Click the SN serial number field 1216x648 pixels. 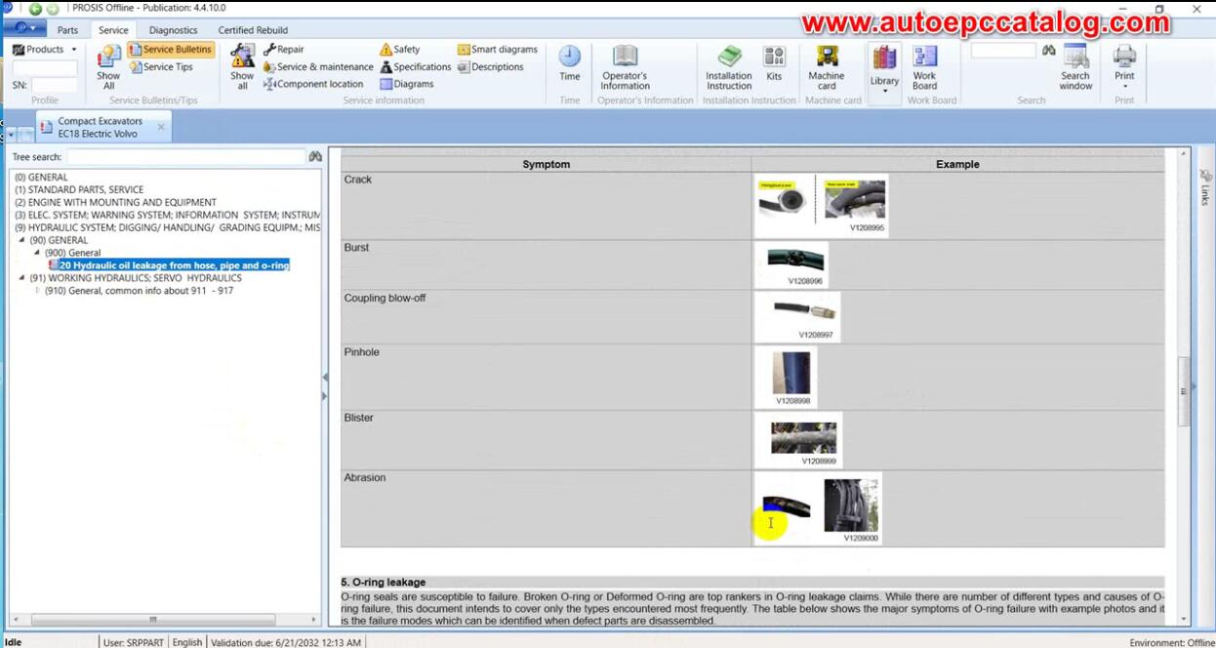pyautogui.click(x=54, y=85)
